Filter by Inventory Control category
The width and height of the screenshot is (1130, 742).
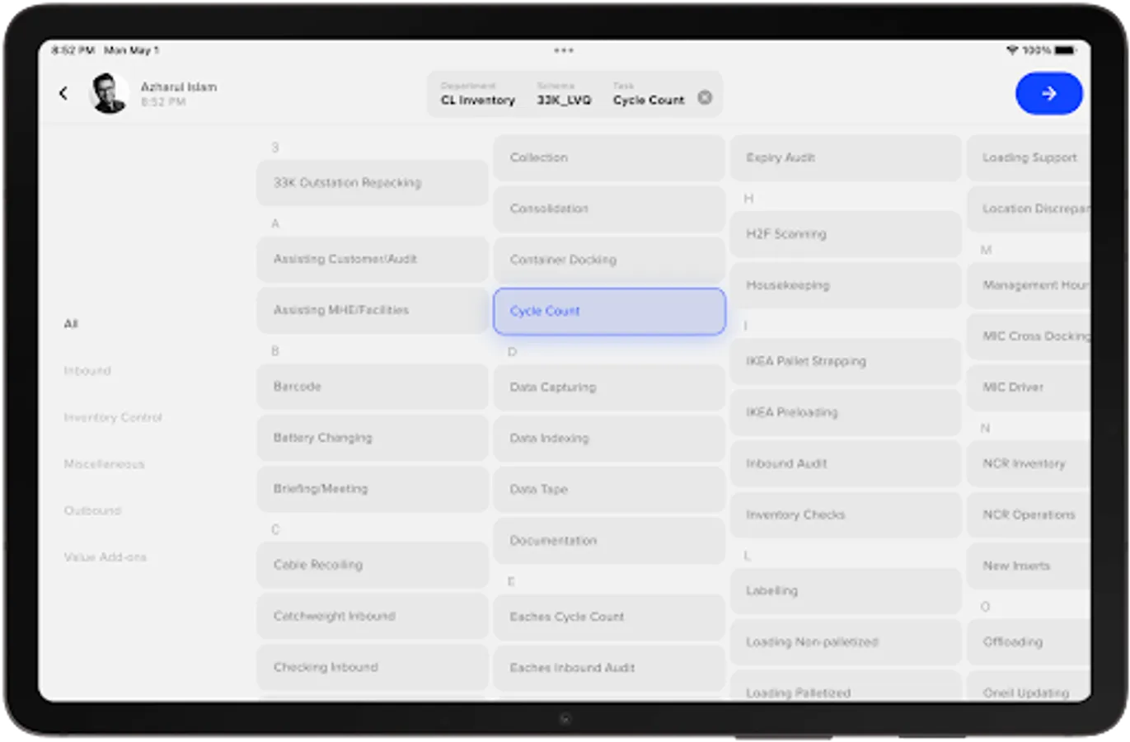point(113,417)
